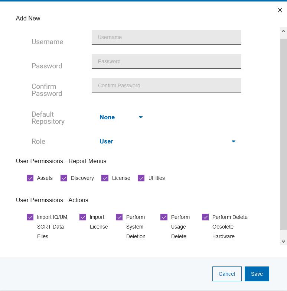287x291 pixels.
Task: Uncheck the Utilities checkbox
Action: pos(141,178)
